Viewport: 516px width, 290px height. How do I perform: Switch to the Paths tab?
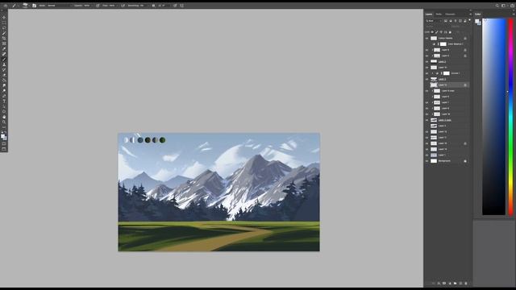(x=439, y=14)
